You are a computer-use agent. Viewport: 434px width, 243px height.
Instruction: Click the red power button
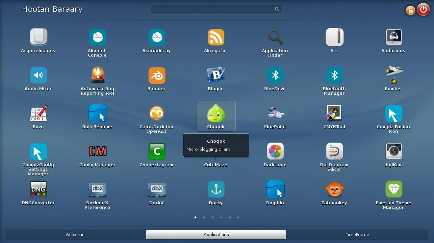423,10
